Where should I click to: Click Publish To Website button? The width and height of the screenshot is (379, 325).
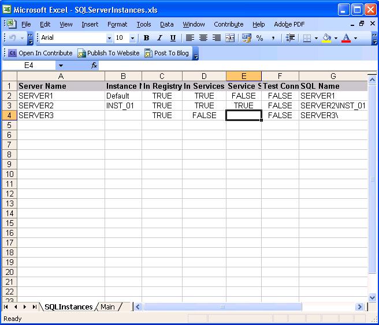pos(109,53)
